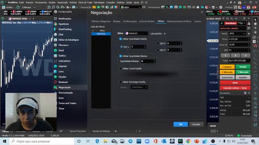Open Editor de Estratégias settings

(68, 40)
